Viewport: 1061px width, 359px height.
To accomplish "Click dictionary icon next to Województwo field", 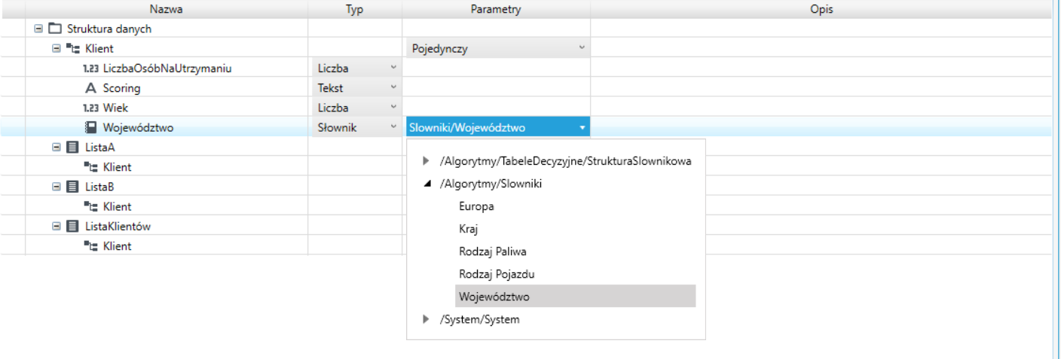I will point(91,127).
